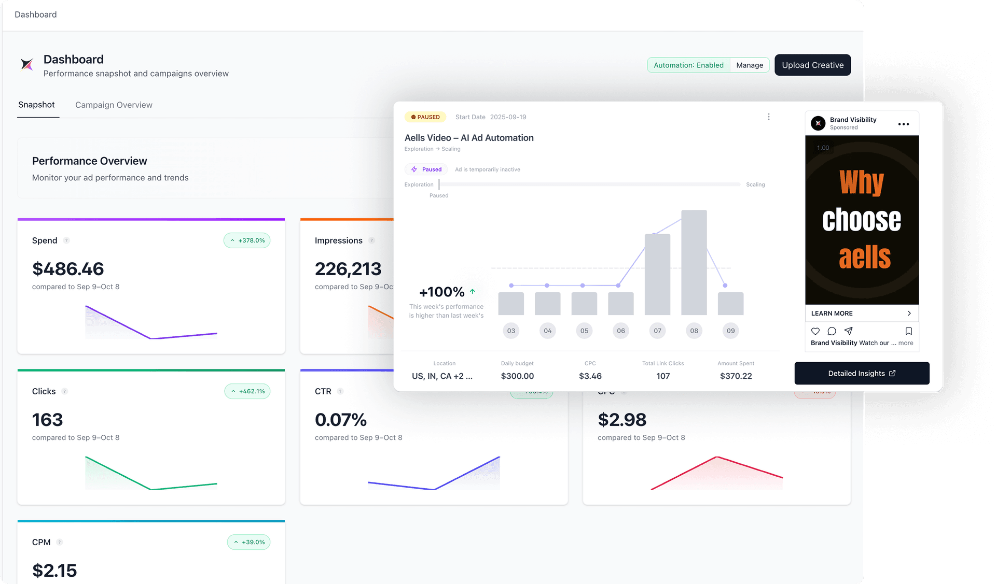Click the CTR metric help question mark
The width and height of the screenshot is (996, 584).
point(340,391)
